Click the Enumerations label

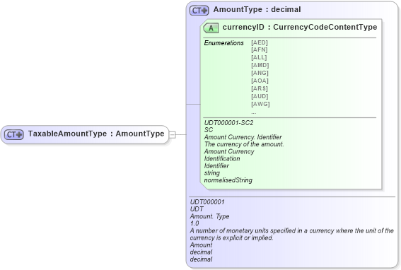coord(223,43)
